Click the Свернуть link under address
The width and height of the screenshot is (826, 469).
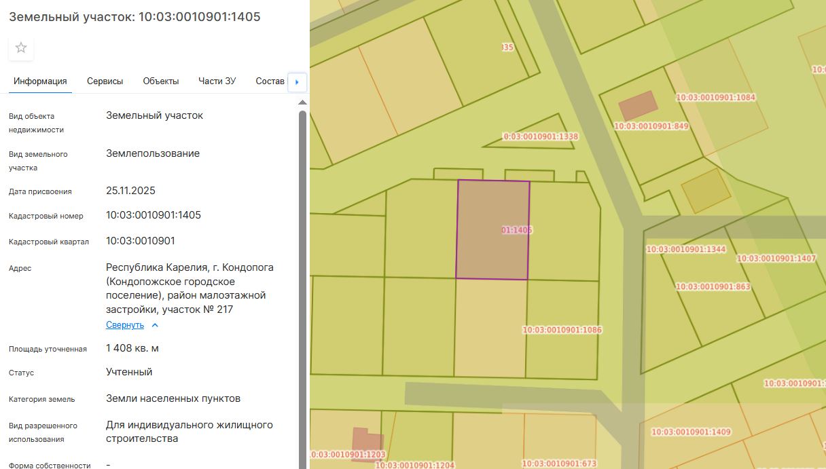pyautogui.click(x=125, y=325)
